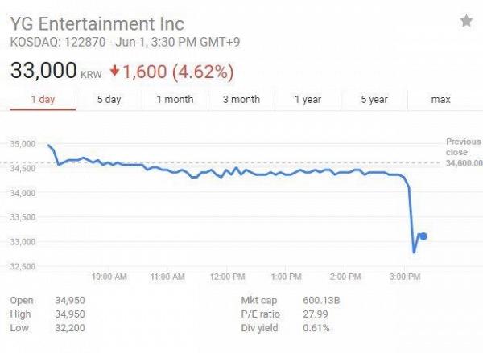Image resolution: width=483 pixels, height=353 pixels.
Task: Click the red down arrow price indicator
Action: click(115, 71)
